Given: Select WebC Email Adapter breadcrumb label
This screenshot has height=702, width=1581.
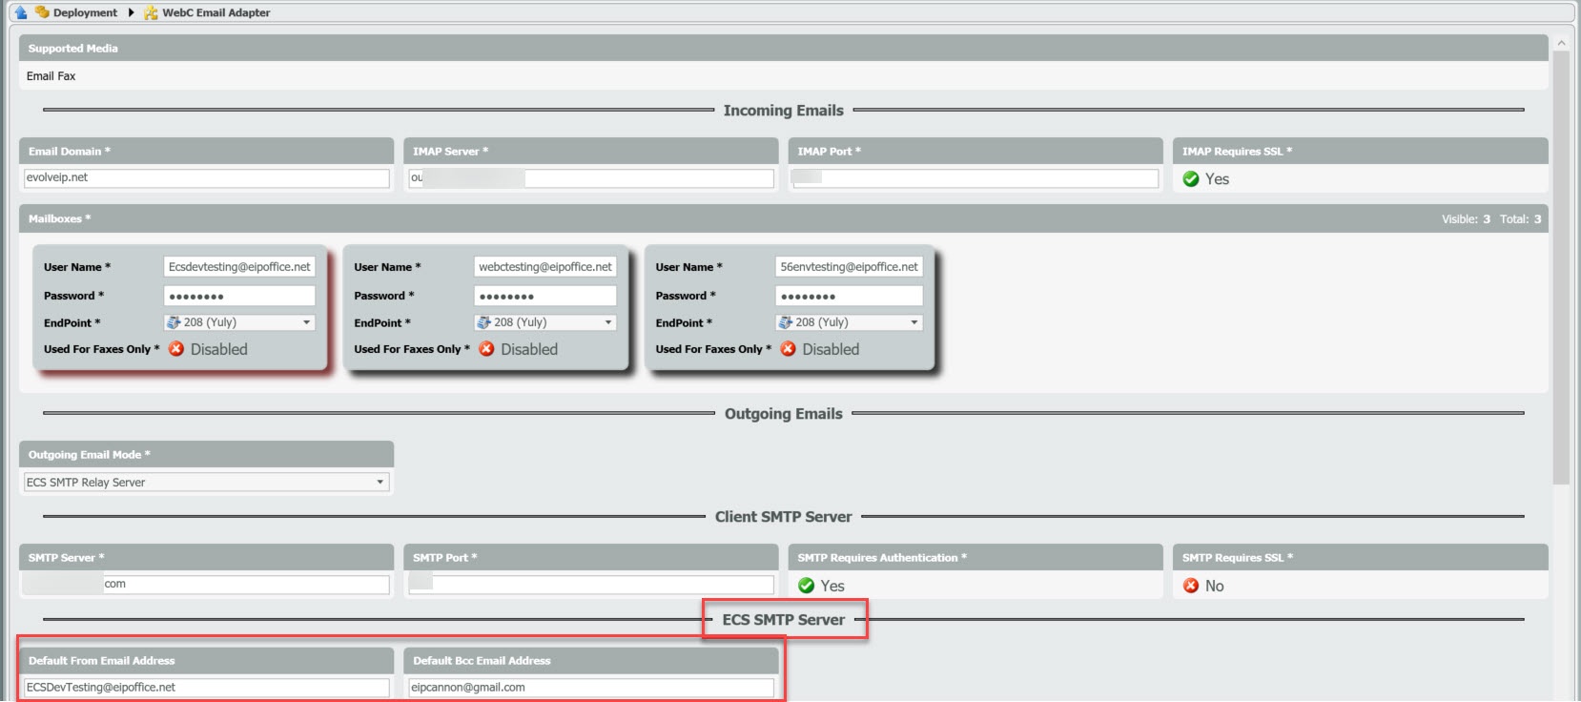Looking at the screenshot, I should pos(216,12).
